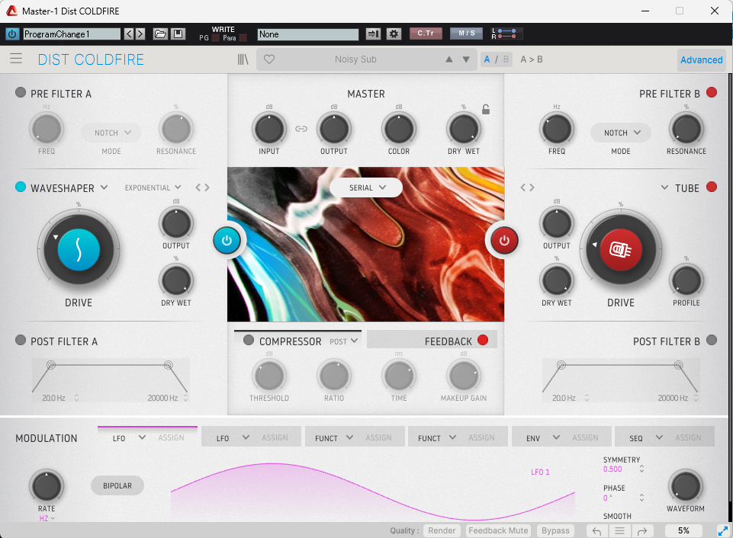Click the C.Tr host button
Image resolution: width=733 pixels, height=538 pixels.
(x=426, y=34)
